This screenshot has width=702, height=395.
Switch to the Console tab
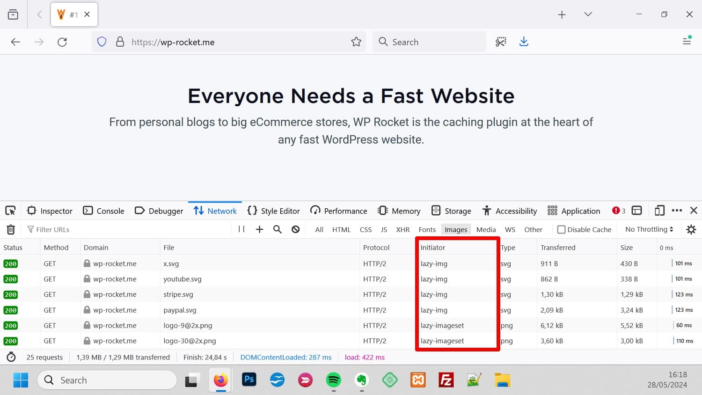(104, 211)
